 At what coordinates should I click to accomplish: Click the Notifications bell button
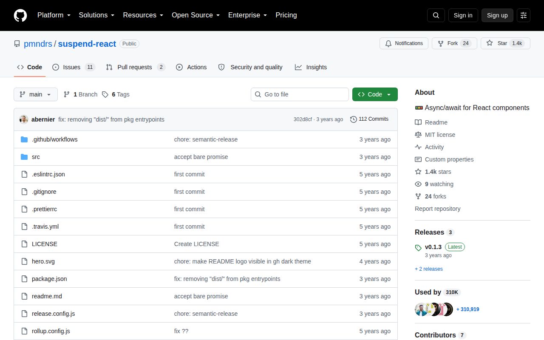click(x=404, y=43)
